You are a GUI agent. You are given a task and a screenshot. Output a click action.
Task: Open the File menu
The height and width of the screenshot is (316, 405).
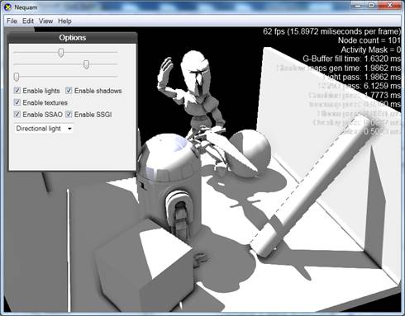tap(12, 21)
